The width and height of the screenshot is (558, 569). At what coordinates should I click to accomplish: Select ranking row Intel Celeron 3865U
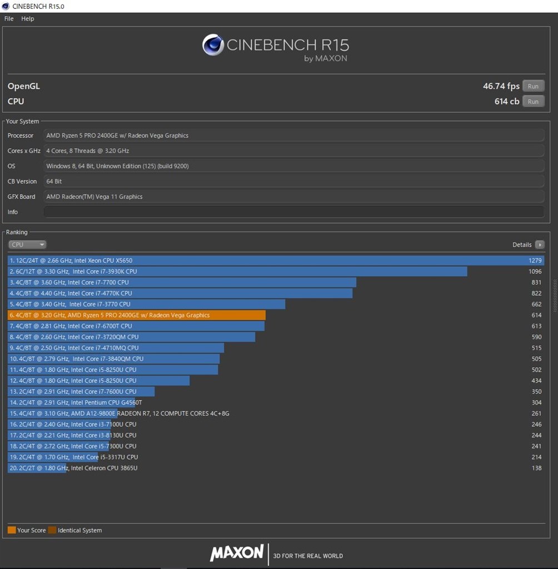click(x=276, y=468)
